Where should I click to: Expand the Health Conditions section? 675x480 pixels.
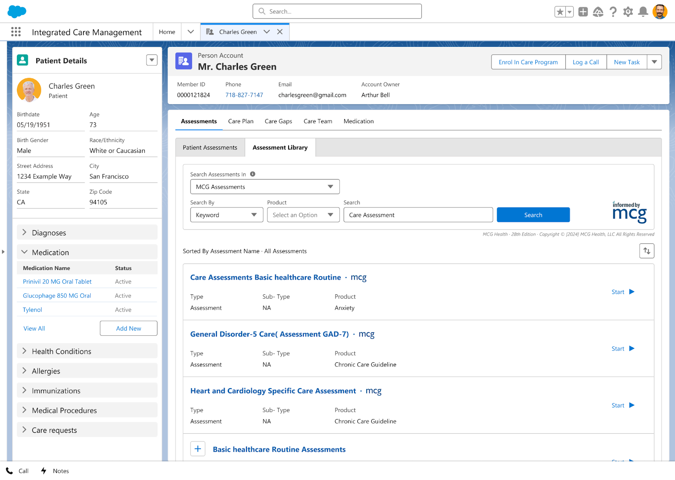tap(87, 351)
